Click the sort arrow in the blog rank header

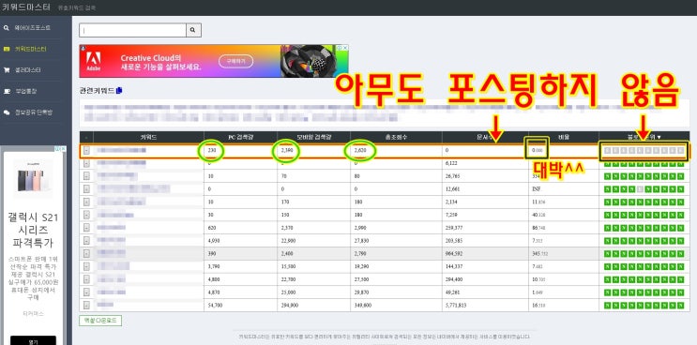pyautogui.click(x=659, y=138)
